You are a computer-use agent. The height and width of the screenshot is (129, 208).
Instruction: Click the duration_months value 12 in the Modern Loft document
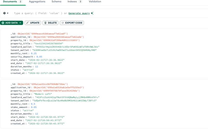coord(36,114)
